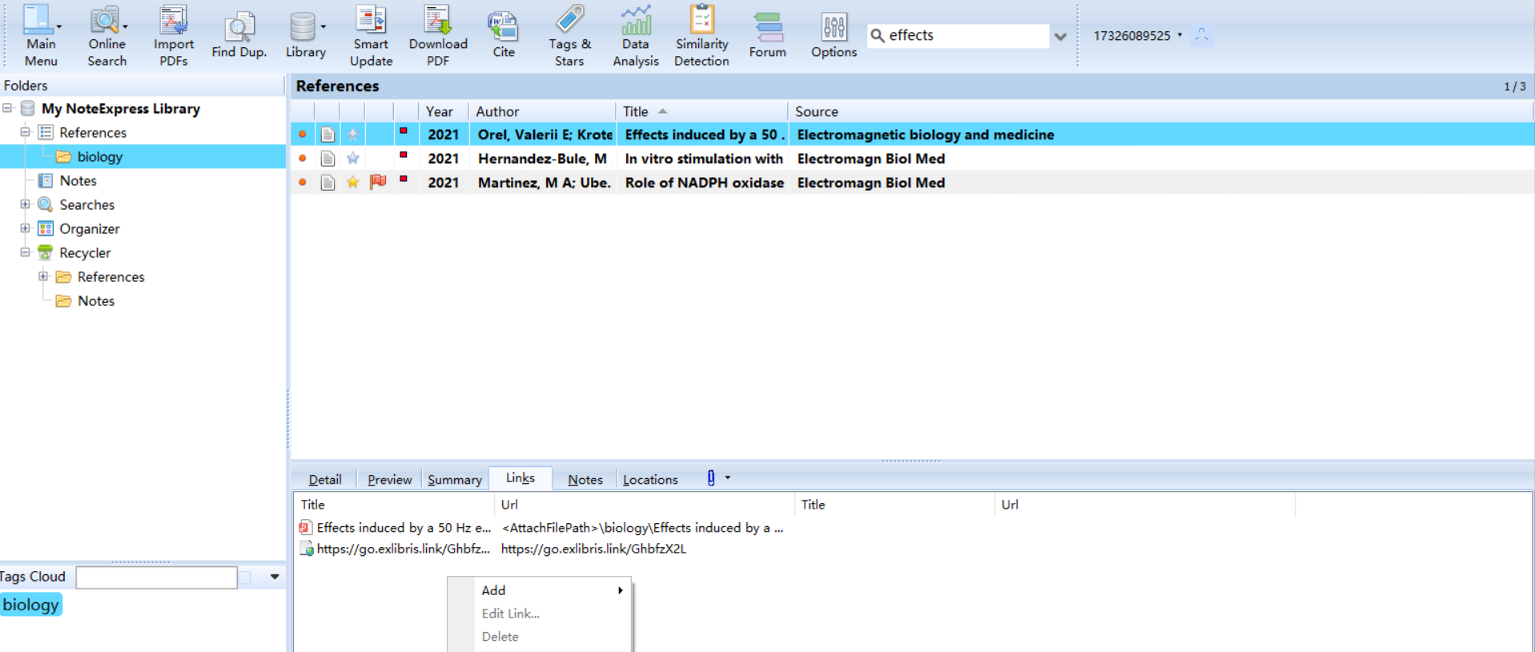Click document icon in Martinez row

coord(327,183)
